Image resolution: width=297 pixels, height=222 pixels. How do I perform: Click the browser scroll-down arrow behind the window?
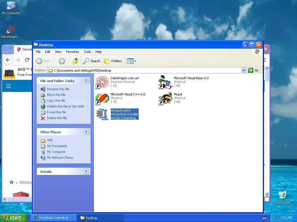(x=267, y=194)
